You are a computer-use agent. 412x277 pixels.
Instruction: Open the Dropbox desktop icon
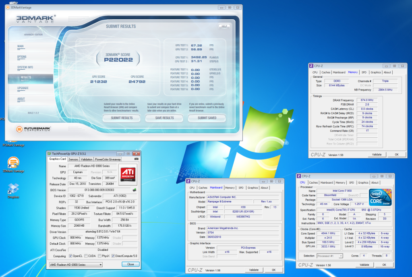[13, 190]
